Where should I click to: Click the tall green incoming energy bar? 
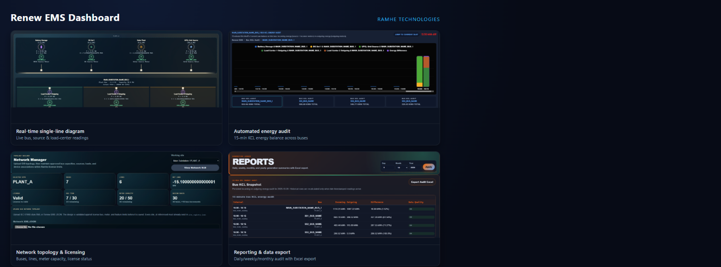[x=419, y=69]
